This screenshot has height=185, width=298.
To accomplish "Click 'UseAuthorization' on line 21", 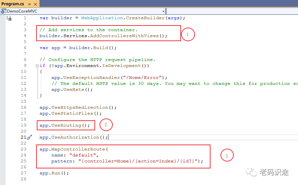I will click(x=75, y=137).
